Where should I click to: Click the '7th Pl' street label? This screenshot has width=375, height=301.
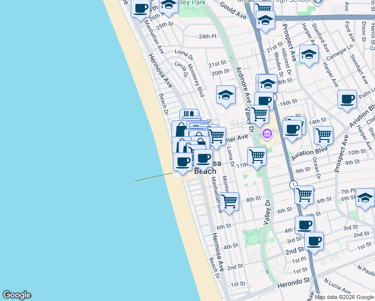348,191
